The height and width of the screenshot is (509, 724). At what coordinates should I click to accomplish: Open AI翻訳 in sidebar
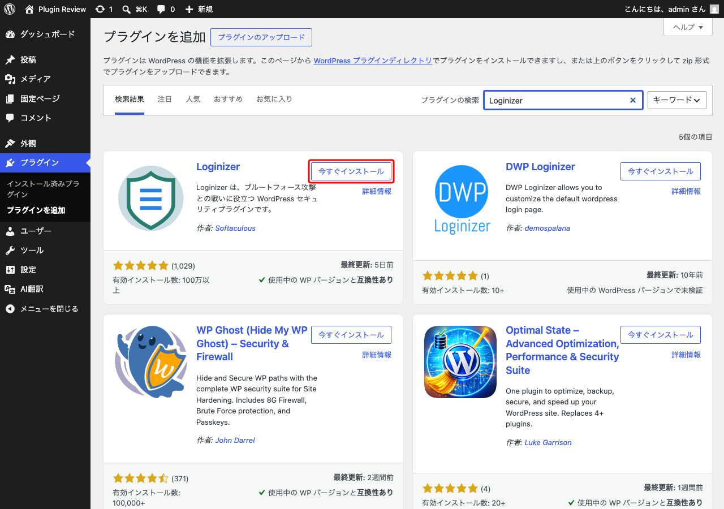click(45, 289)
